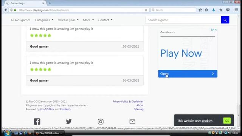Click the email envelope icon in footer
Image resolution: width=242 pixels, height=136 pixels.
132,122
